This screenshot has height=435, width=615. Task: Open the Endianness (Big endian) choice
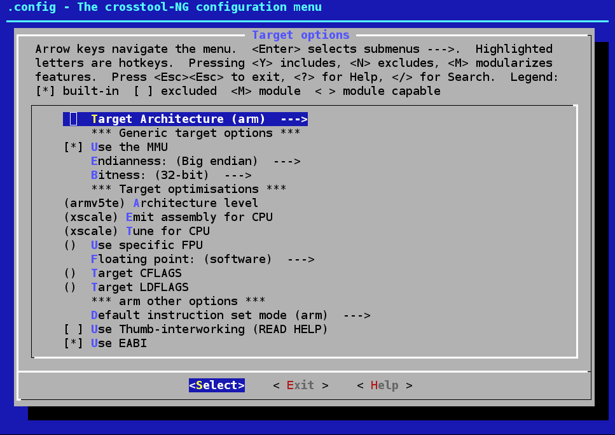coord(196,161)
